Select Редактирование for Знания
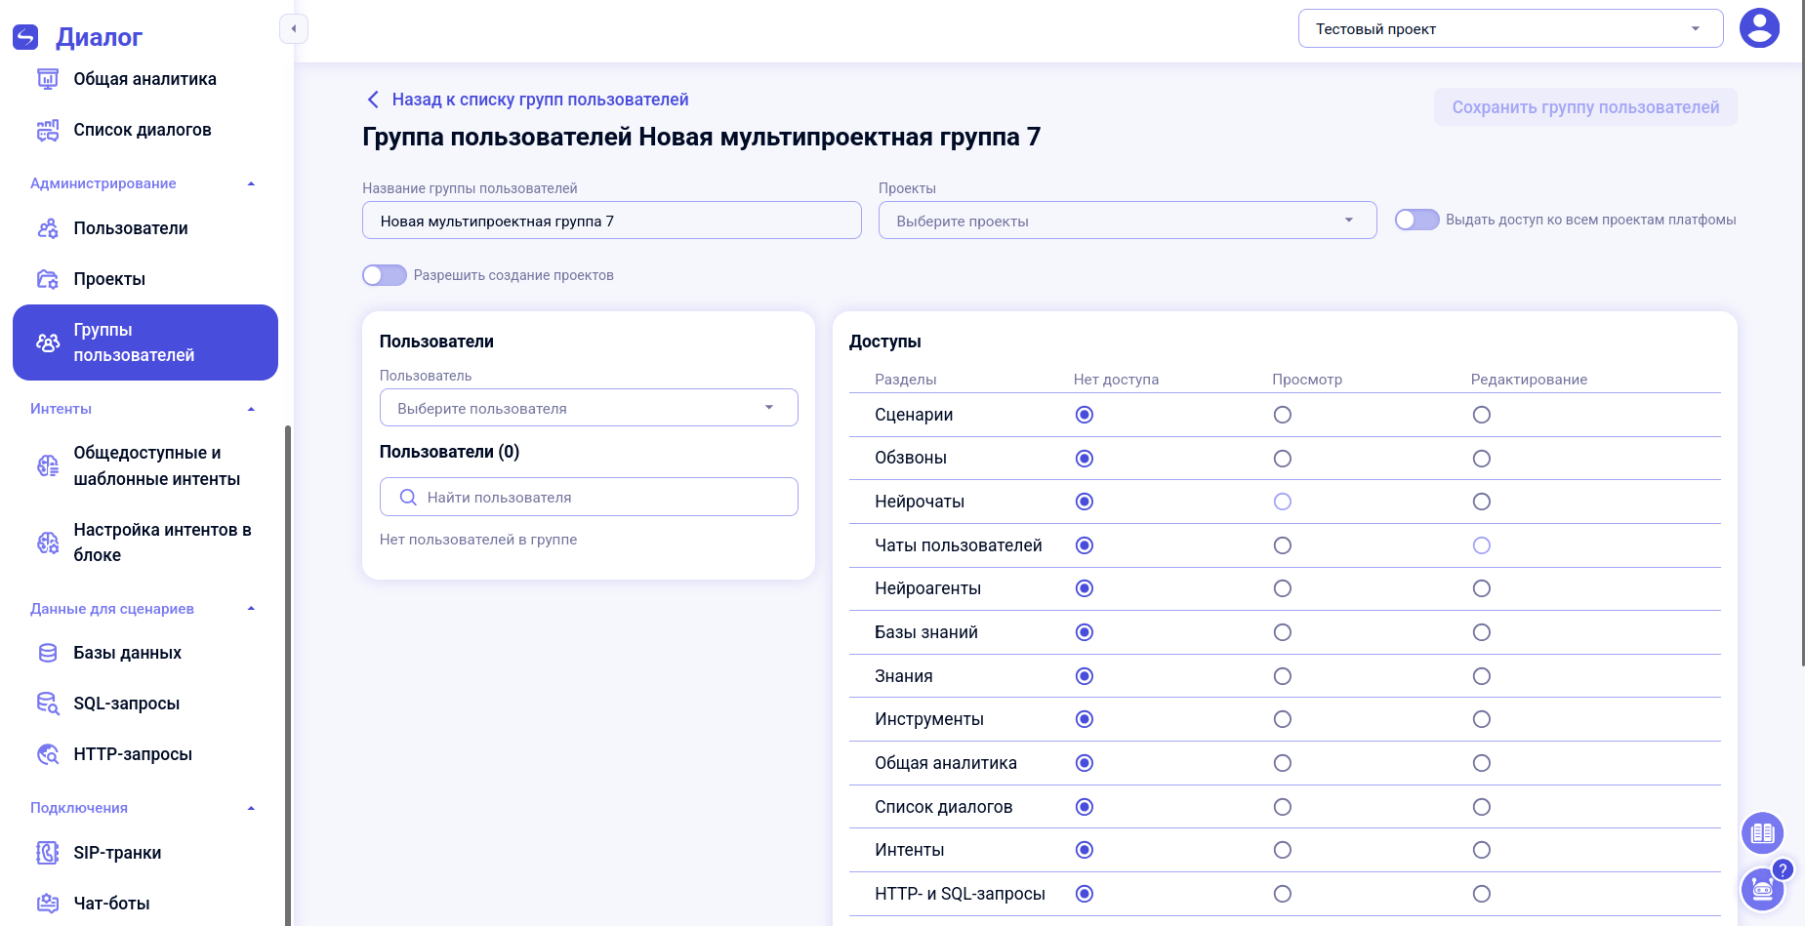Screen dimensions: 1805x926 [1482, 676]
